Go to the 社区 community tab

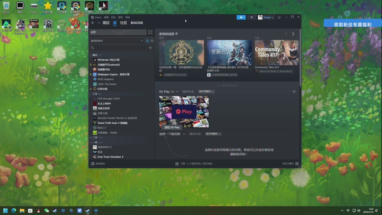click(x=124, y=22)
